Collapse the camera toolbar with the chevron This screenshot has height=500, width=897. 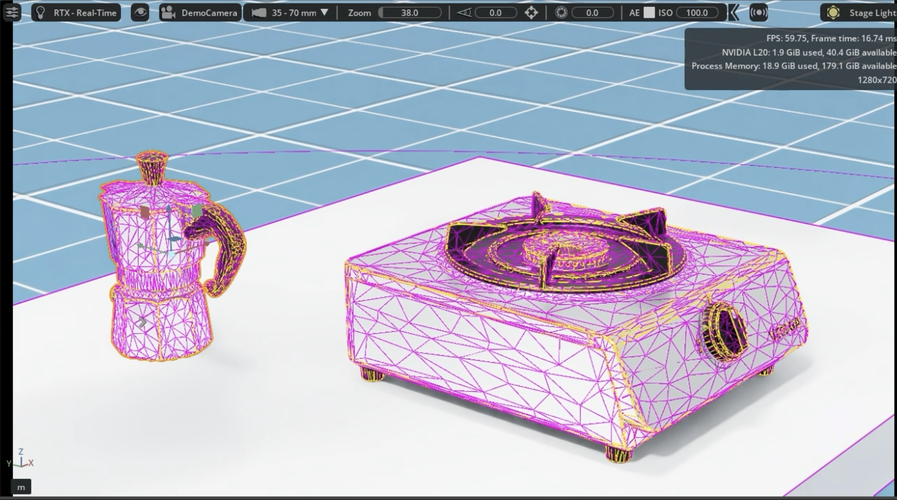[734, 13]
